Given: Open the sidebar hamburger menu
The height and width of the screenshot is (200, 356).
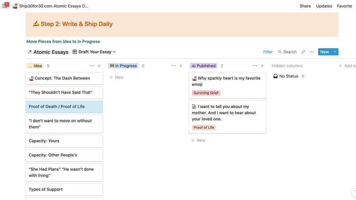Looking at the screenshot, I should pos(4,6).
